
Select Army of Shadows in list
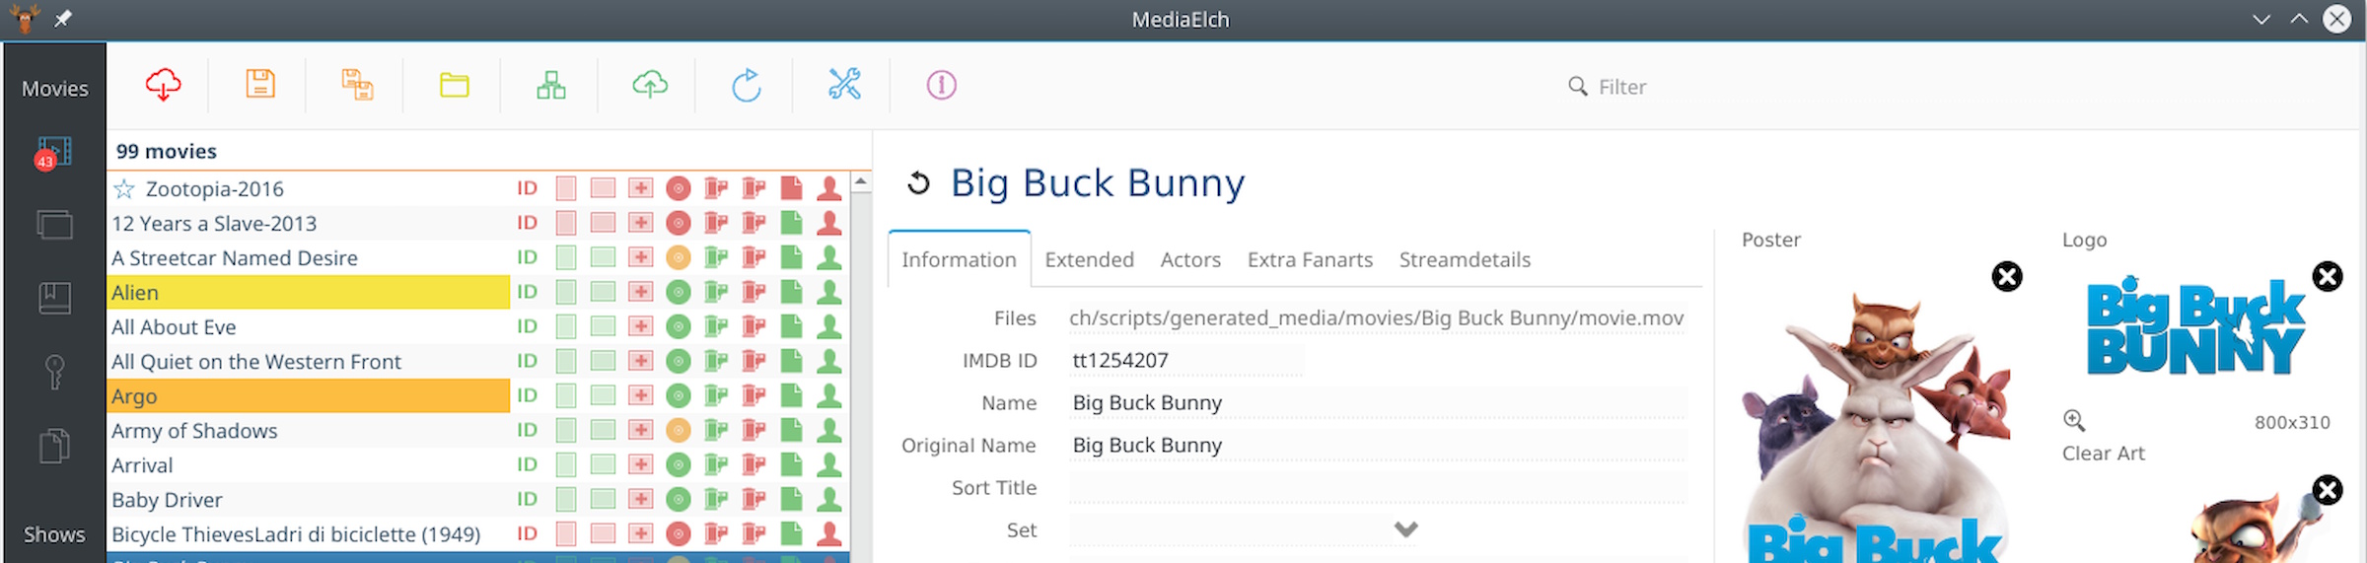coord(194,431)
